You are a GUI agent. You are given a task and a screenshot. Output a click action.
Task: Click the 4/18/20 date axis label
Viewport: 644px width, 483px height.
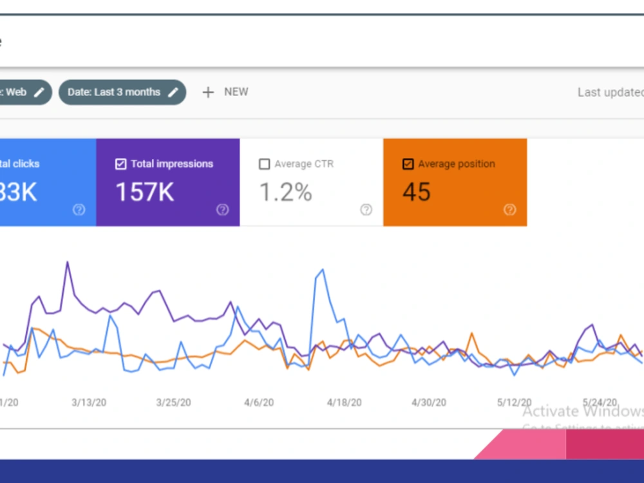coord(344,402)
